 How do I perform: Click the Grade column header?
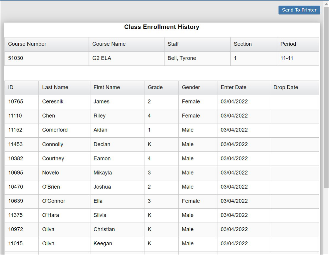click(x=161, y=88)
